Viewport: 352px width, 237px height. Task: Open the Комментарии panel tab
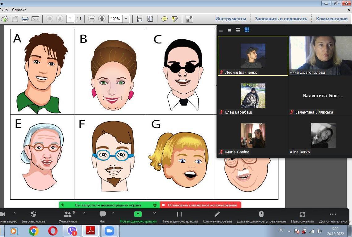(332, 19)
